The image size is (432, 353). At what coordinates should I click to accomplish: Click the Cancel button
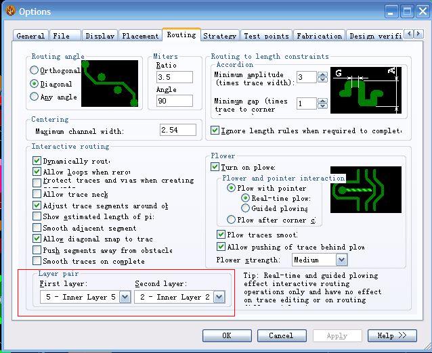(282, 335)
